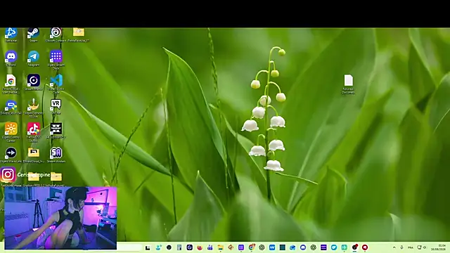
Task: Open the purple Stream Deck taskbar icon
Action: point(241,247)
